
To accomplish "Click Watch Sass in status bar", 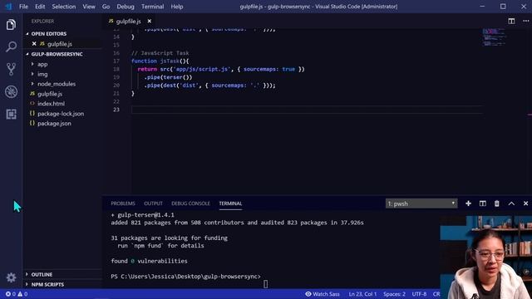I will click(323, 294).
